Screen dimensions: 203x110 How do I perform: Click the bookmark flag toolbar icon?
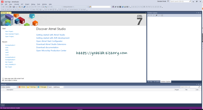tap(144, 7)
